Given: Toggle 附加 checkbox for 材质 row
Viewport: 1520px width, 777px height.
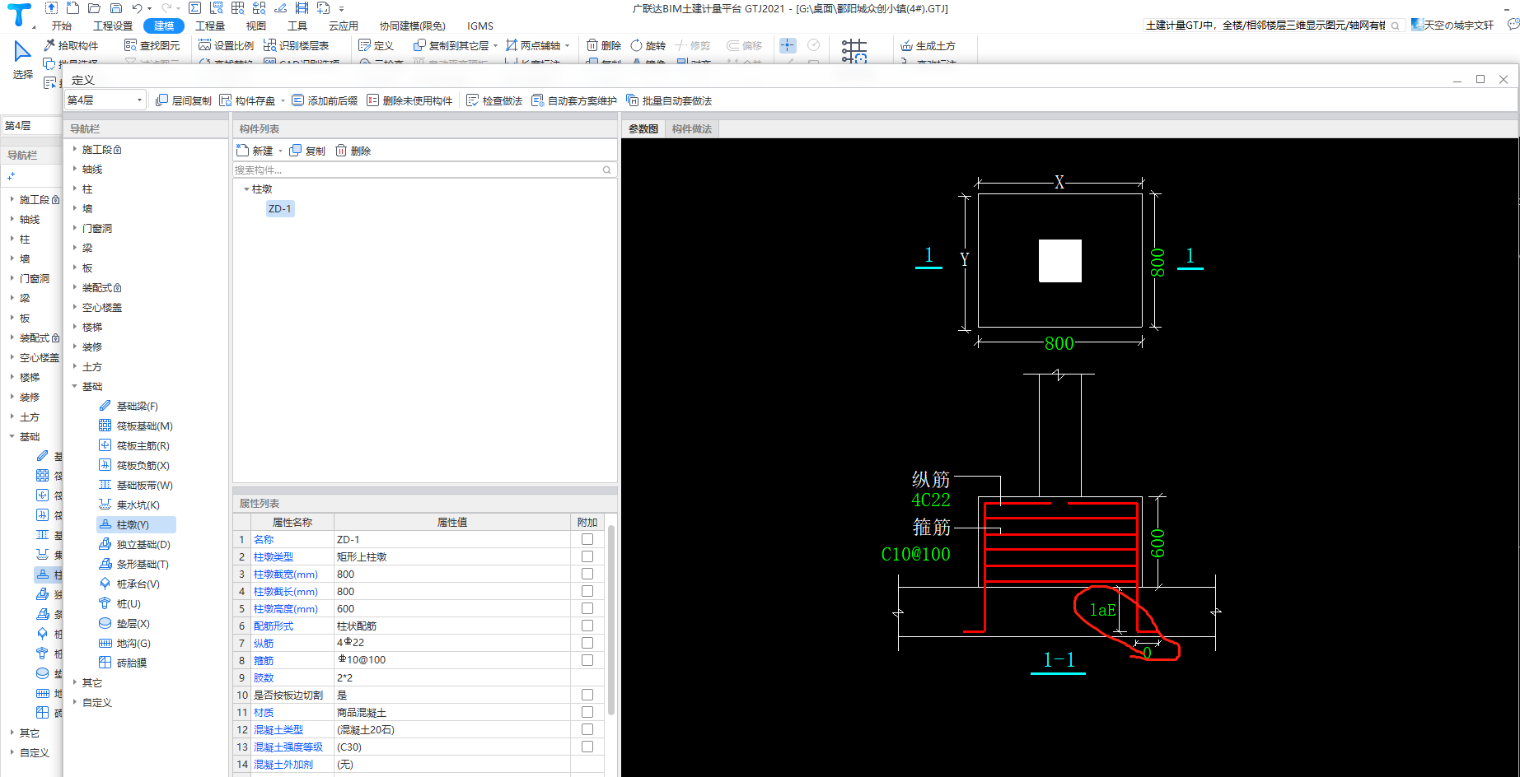Looking at the screenshot, I should pyautogui.click(x=587, y=712).
